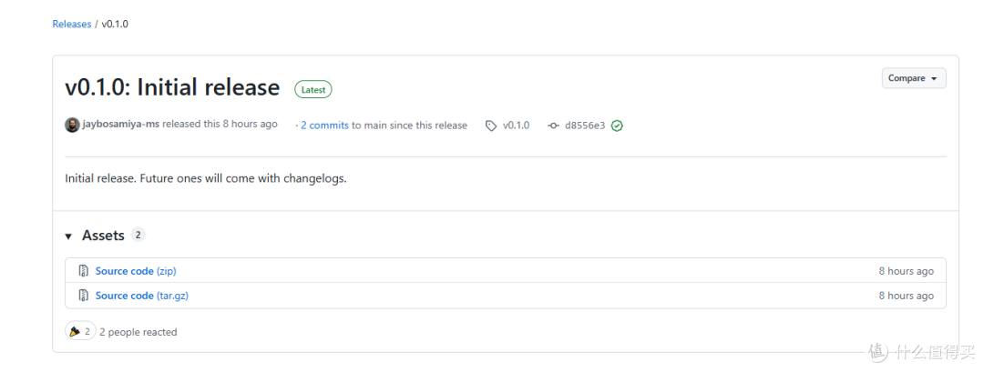Open the Releases breadcrumb link
The image size is (984, 372).
(72, 25)
